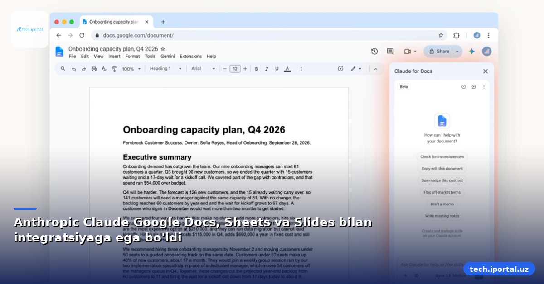Open the Google account avatar in Docs
544x284 pixels.
[486, 52]
